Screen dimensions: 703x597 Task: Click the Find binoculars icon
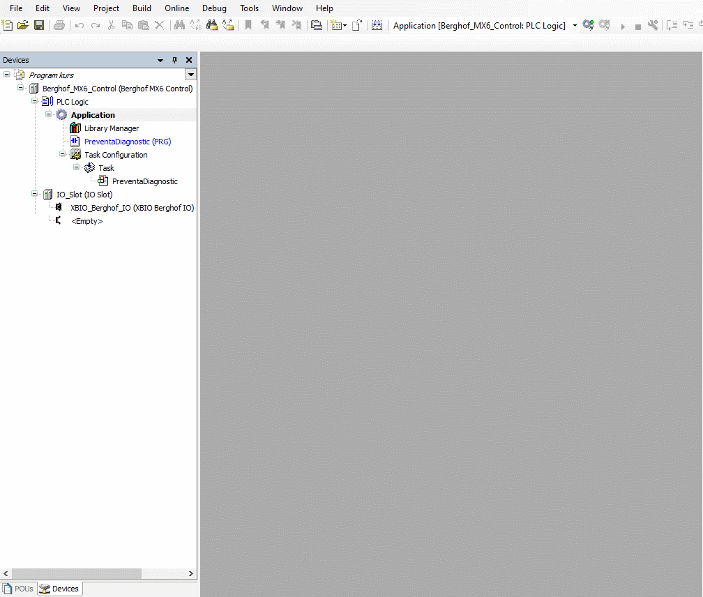point(179,26)
